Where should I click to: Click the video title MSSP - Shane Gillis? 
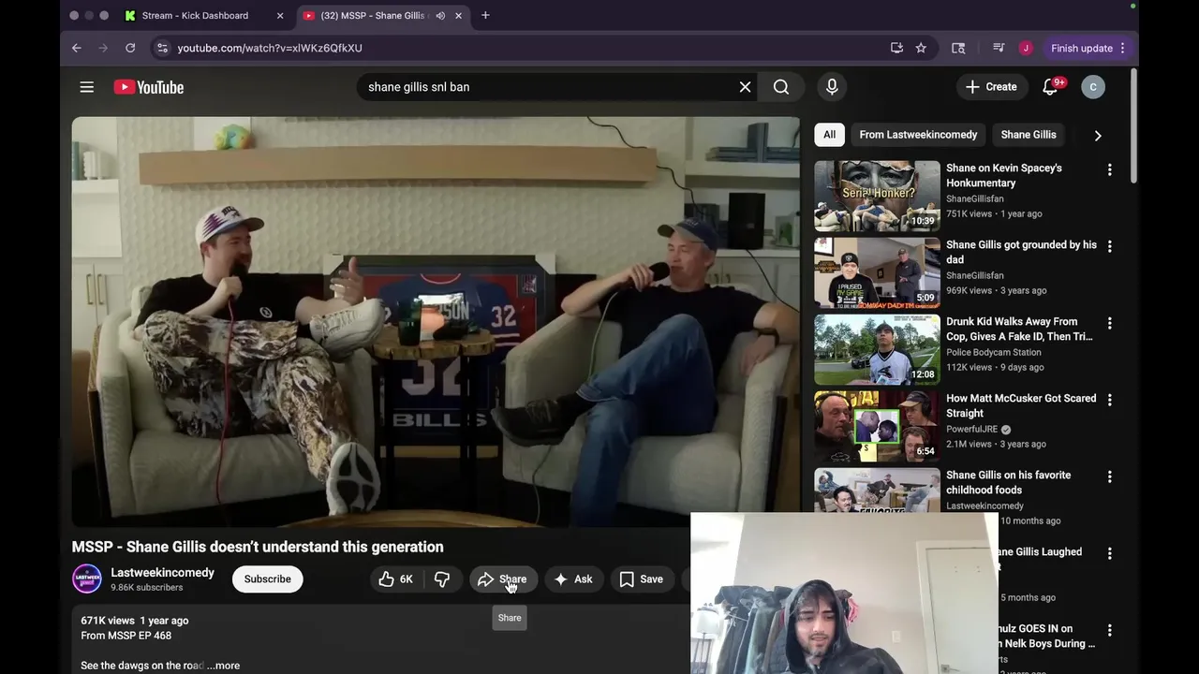pyautogui.click(x=258, y=547)
